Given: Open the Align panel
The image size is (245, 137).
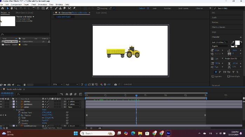Looking at the screenshot, I should [214, 32].
